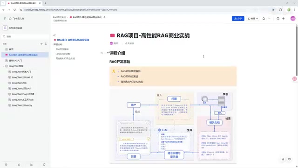Click the 今天修改 modified label

pos(129,43)
